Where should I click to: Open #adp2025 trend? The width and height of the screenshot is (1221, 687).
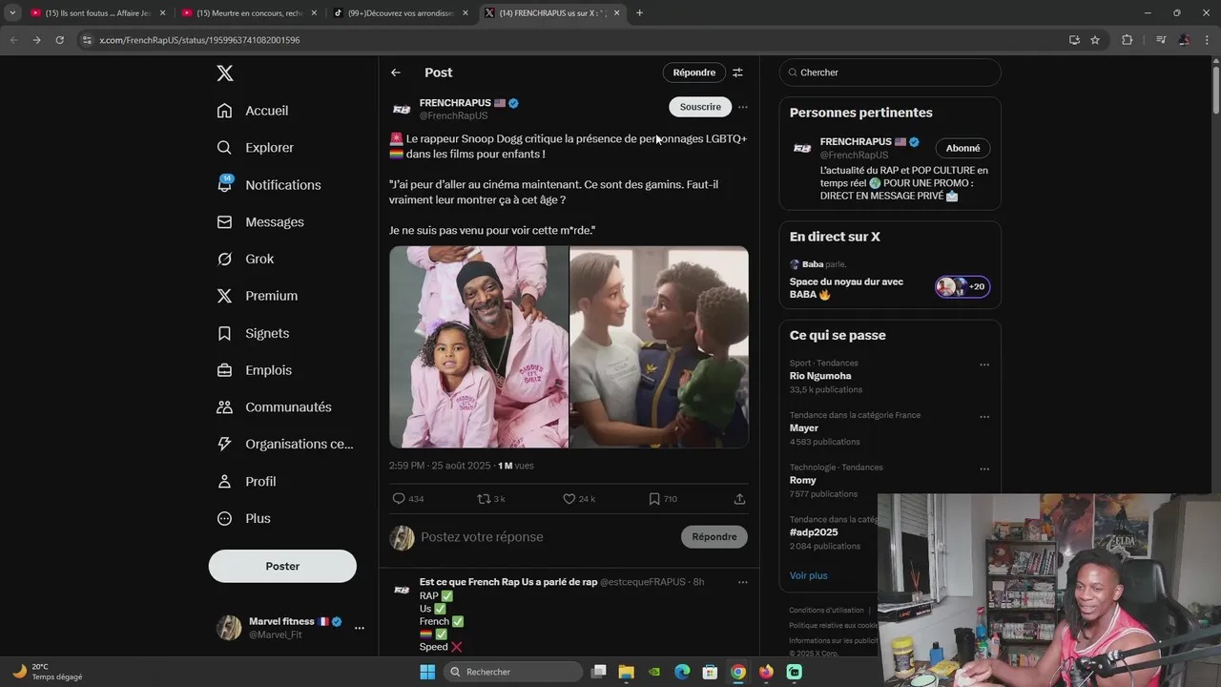[x=814, y=532]
